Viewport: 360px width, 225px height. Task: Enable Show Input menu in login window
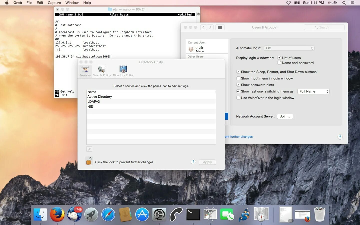click(238, 78)
